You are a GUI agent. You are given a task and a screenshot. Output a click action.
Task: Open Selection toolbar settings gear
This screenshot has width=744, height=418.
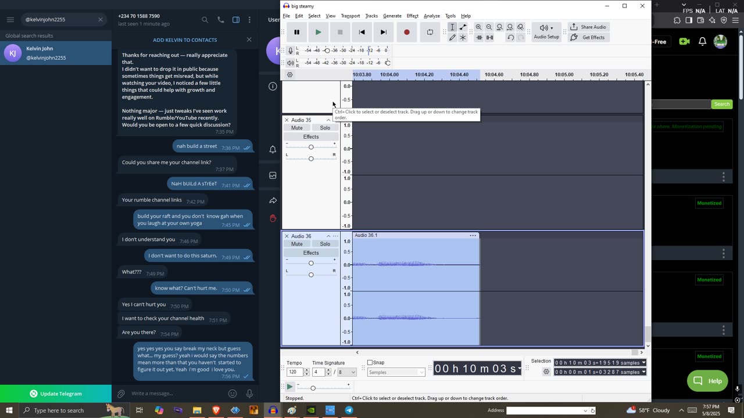pos(546,372)
